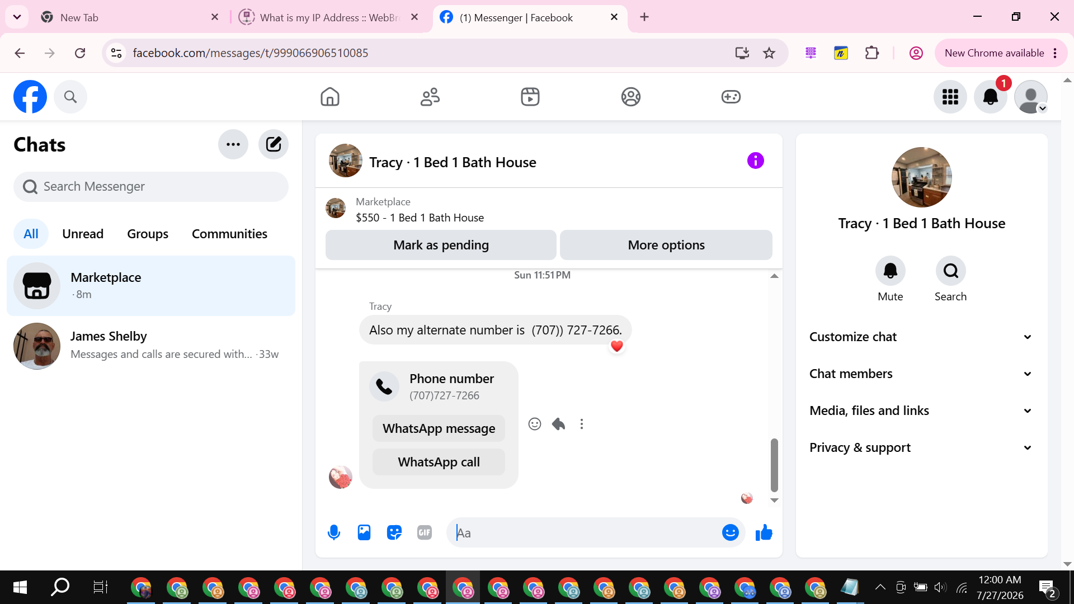This screenshot has width=1074, height=604.
Task: Open Chats options ellipsis menu
Action: [x=233, y=144]
